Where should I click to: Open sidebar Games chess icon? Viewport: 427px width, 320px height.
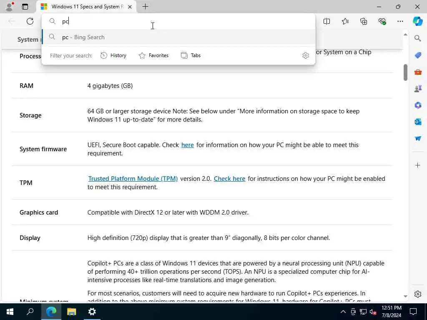418,88
